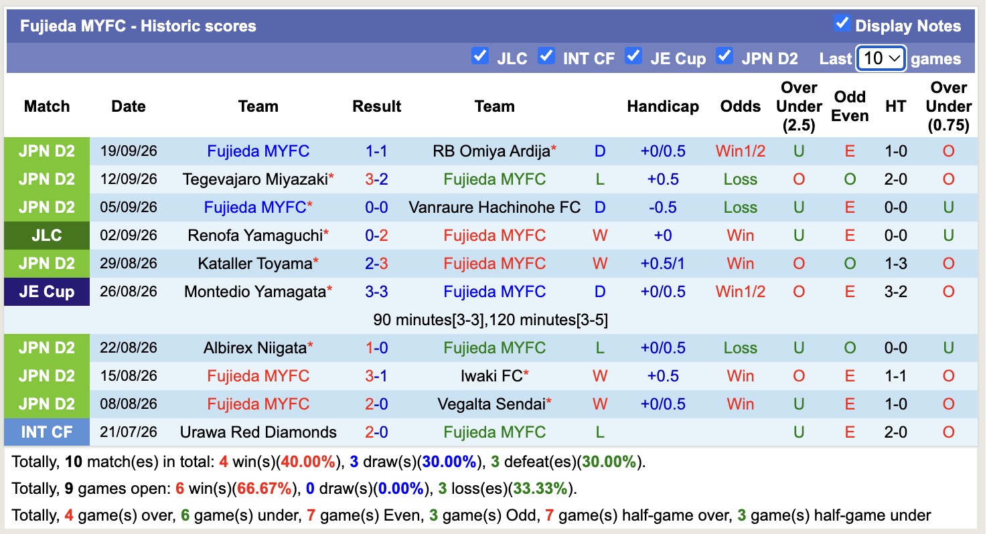Visit Albirex Niigata team page

click(x=255, y=348)
